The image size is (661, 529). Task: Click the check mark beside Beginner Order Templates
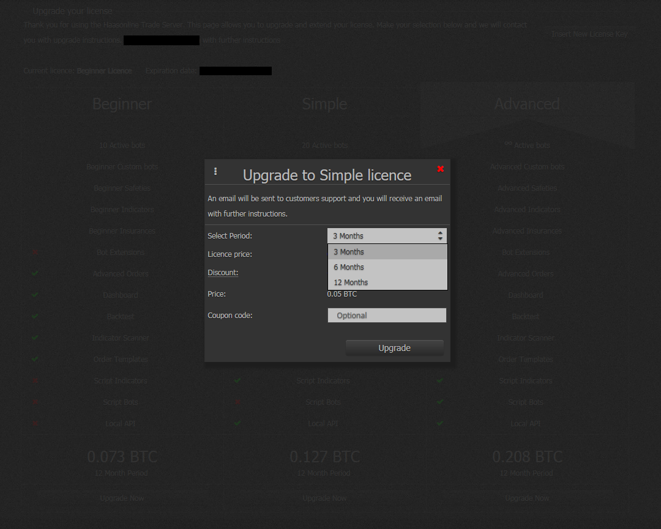click(35, 359)
